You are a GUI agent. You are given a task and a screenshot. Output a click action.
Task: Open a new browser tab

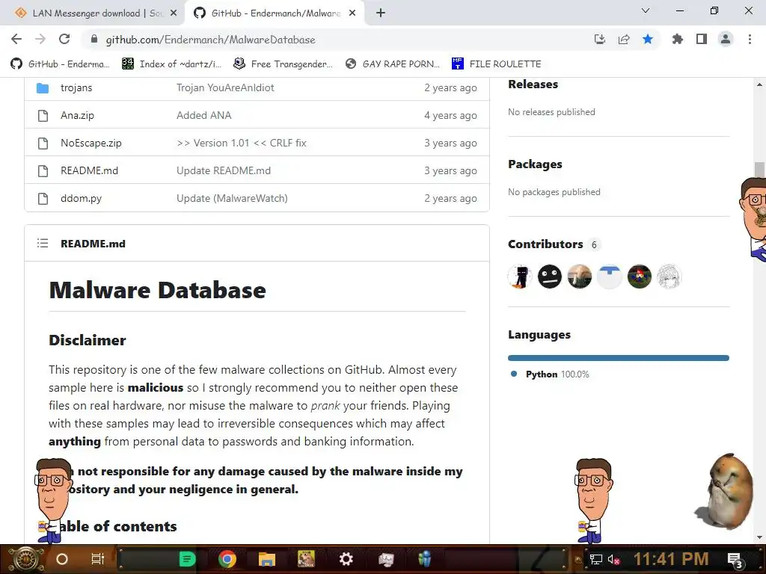pos(381,13)
